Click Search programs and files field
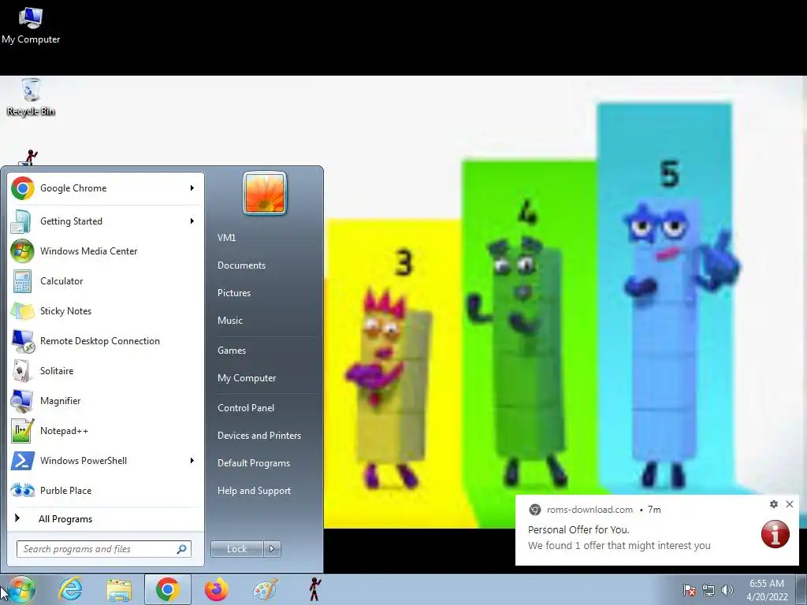 click(x=104, y=549)
